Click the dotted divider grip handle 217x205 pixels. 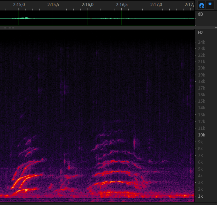tap(9, 28)
